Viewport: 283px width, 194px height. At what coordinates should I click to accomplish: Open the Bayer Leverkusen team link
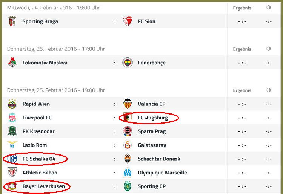[44, 186]
